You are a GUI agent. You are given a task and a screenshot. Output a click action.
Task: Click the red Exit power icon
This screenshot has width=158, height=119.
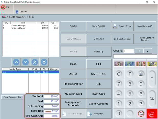tap(3, 7)
